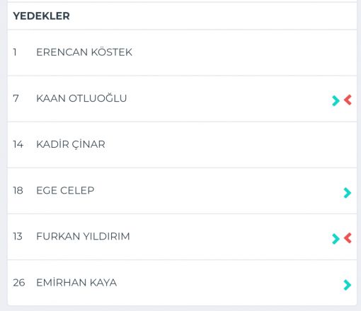Click shirt number 1 of Erencan Köstek
Image resolution: width=361 pixels, height=311 pixels.
[x=15, y=52]
